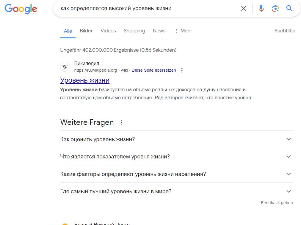Click the Google logo
The height and width of the screenshot is (225, 301).
click(21, 9)
